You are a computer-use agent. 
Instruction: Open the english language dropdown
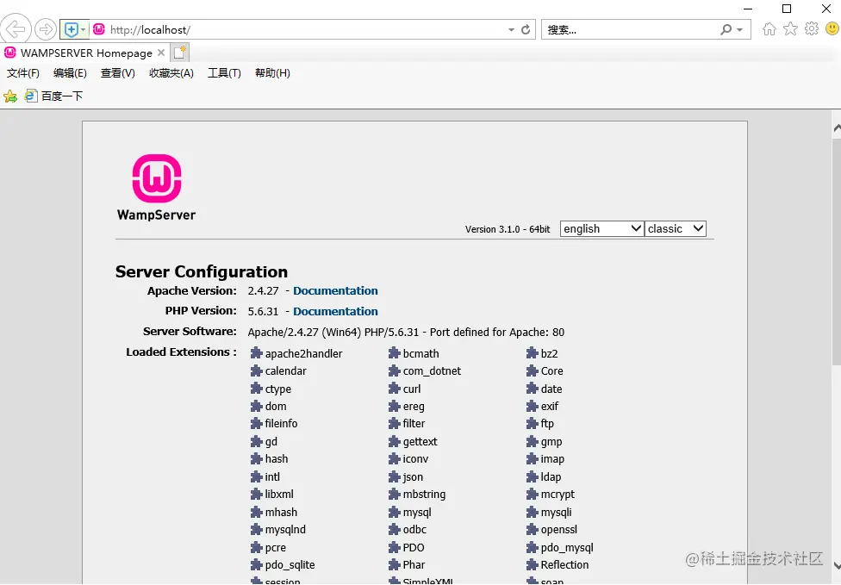click(x=601, y=229)
